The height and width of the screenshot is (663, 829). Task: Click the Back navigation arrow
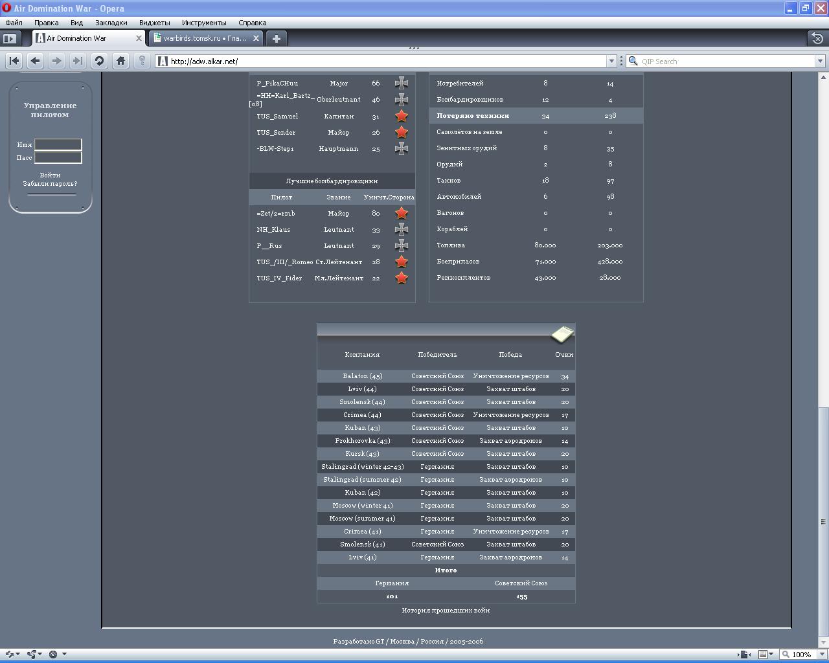[x=35, y=61]
